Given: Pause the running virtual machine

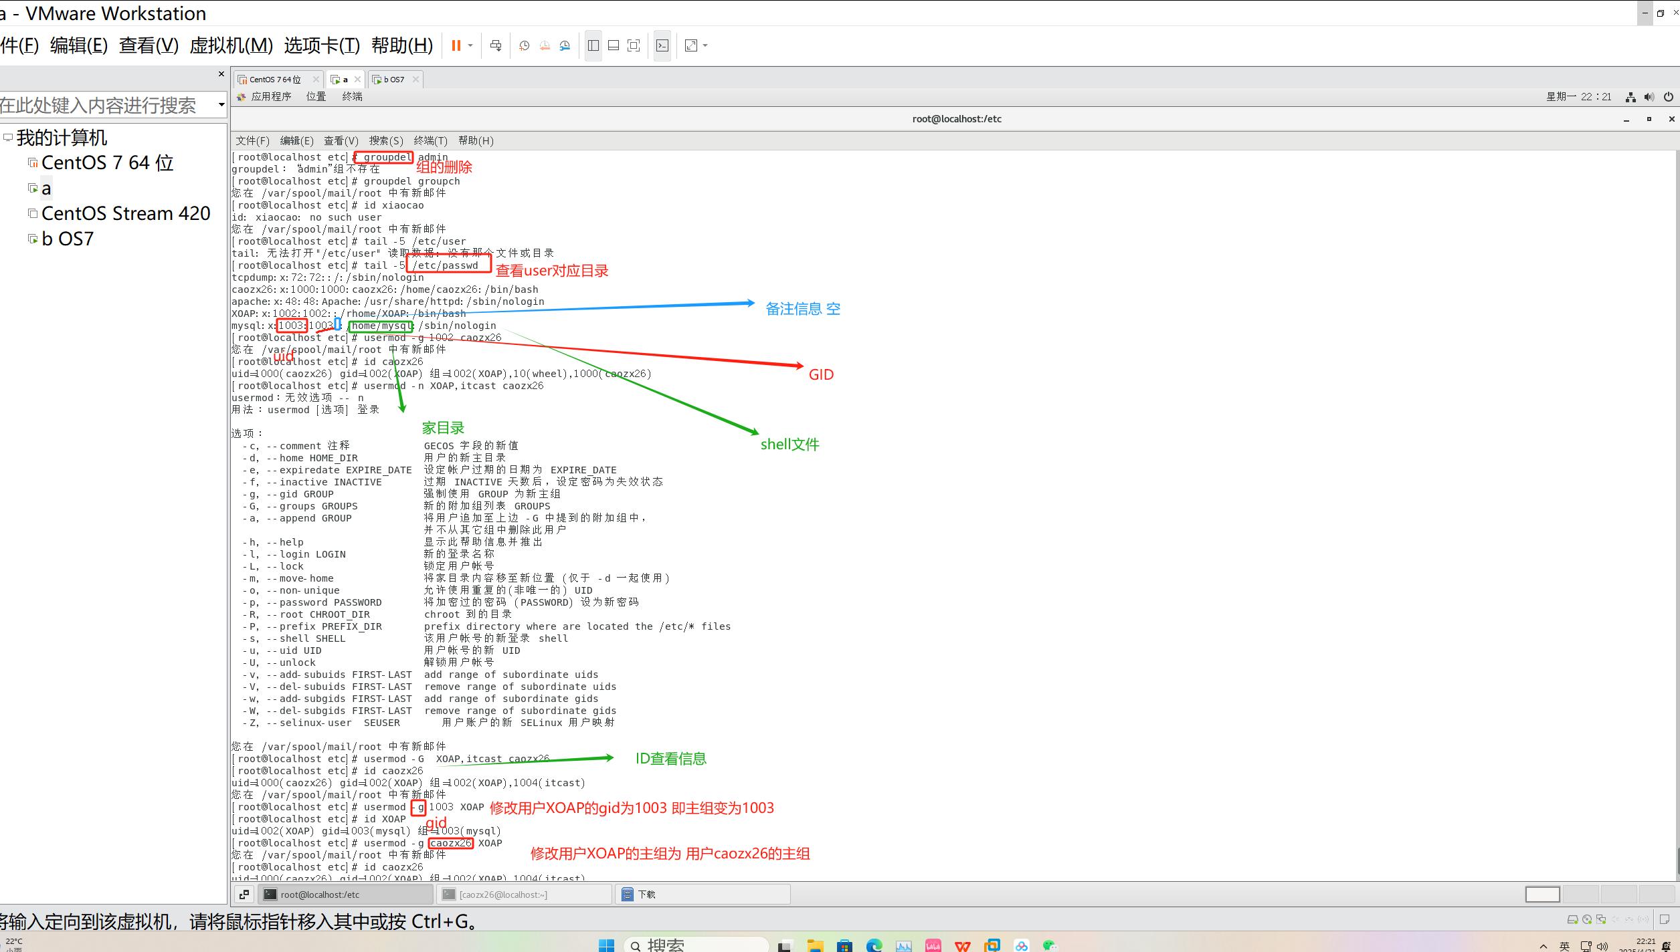Looking at the screenshot, I should tap(456, 45).
